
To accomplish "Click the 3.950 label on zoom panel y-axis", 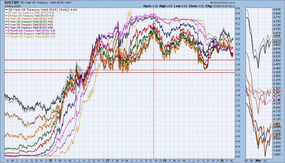I will point(277,147).
